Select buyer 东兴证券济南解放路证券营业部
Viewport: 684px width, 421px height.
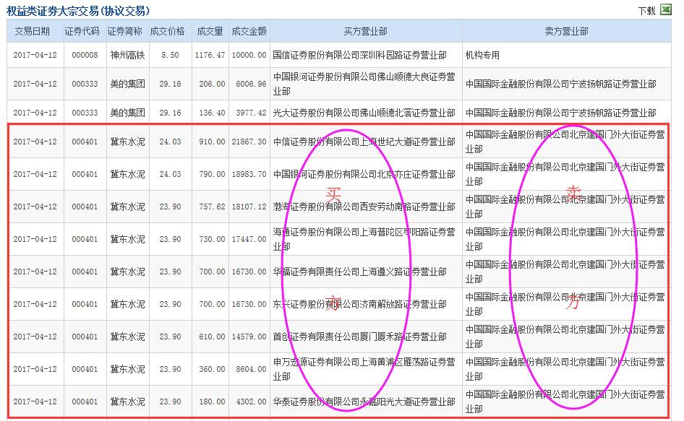coord(360,304)
